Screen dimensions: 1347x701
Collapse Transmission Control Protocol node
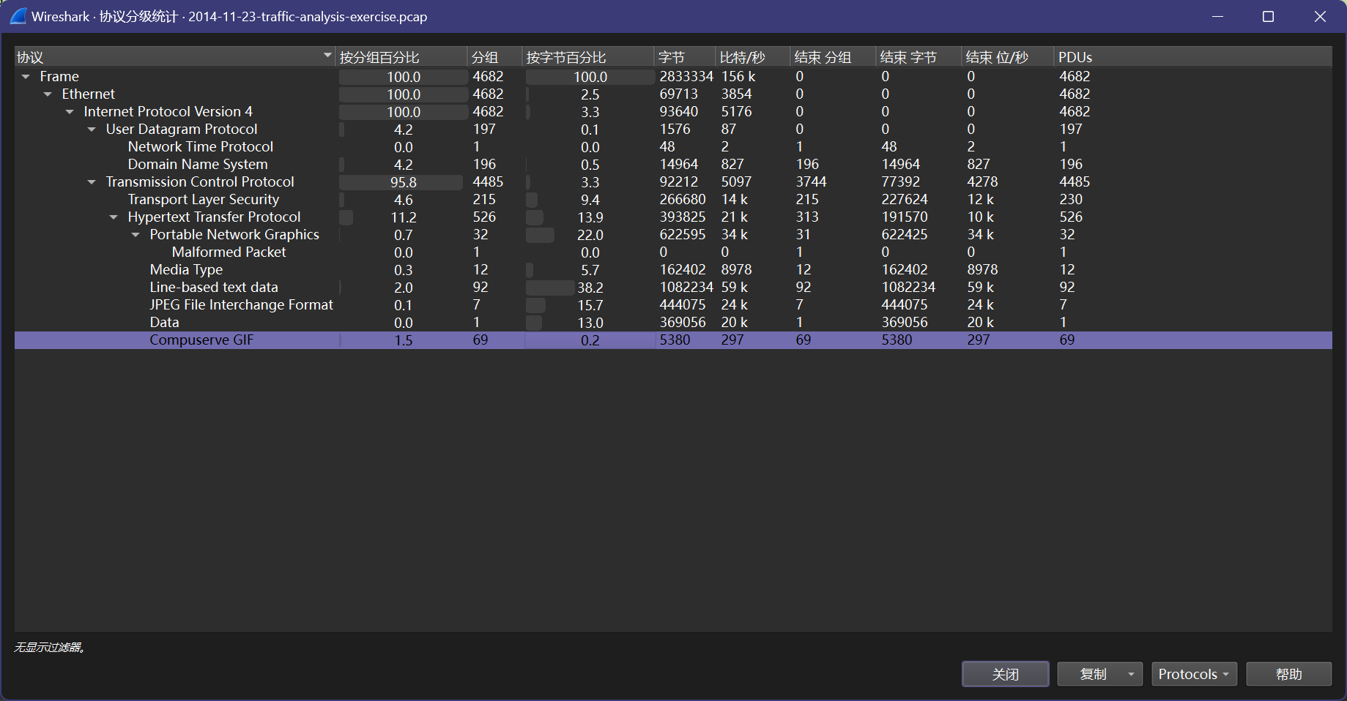coord(92,182)
